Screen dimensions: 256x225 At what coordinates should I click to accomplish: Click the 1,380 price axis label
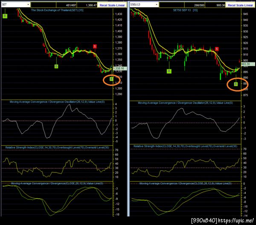(x=119, y=43)
